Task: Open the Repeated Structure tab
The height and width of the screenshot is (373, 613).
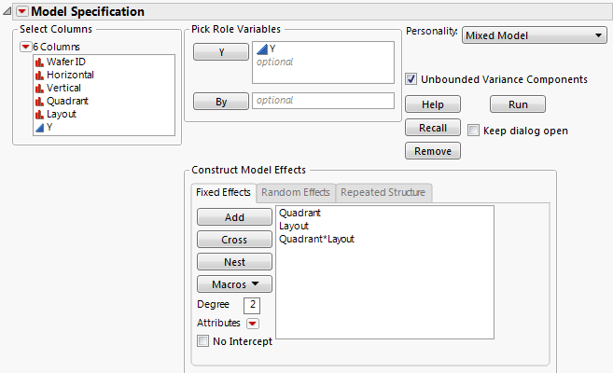Action: (383, 192)
